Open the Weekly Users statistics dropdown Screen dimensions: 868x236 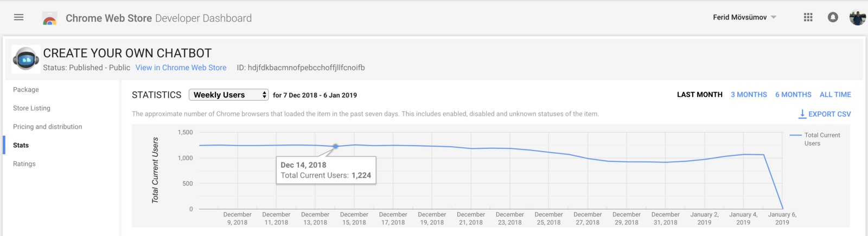coord(228,95)
